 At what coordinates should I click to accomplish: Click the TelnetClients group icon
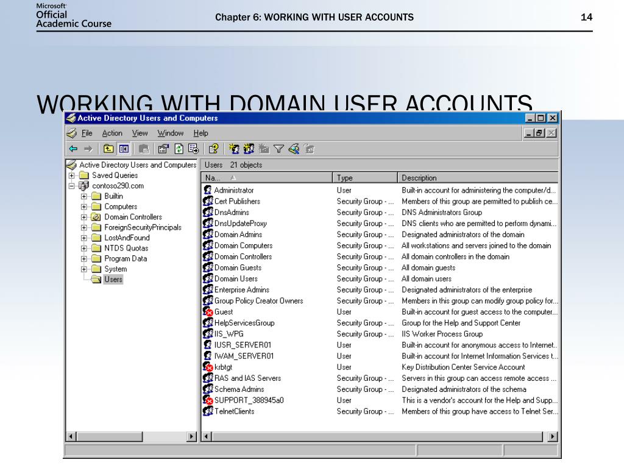pos(208,411)
